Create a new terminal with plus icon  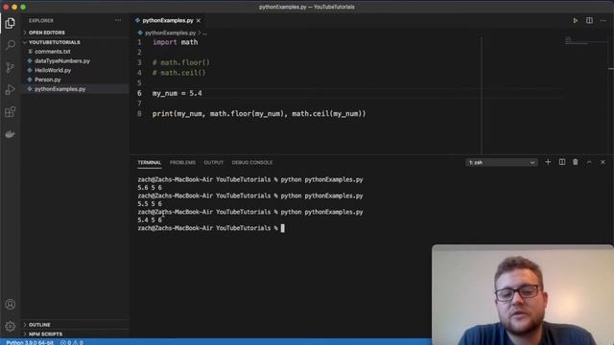click(548, 162)
